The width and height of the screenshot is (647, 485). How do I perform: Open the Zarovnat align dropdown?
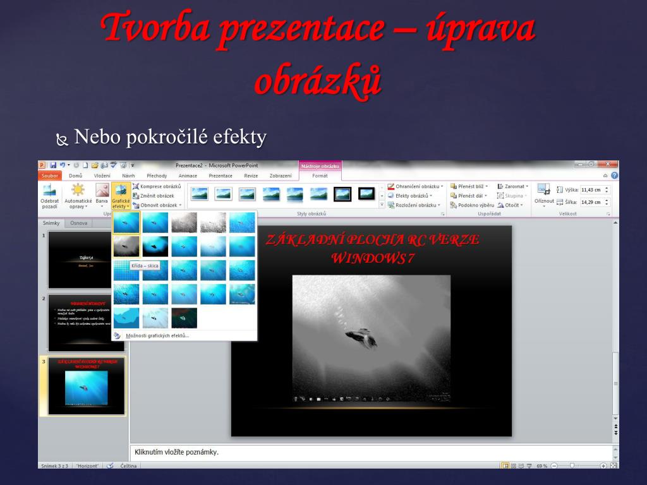[x=513, y=186]
